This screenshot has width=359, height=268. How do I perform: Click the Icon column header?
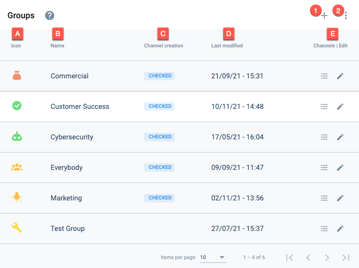pos(16,46)
